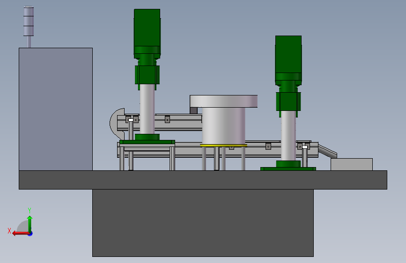Click the blue Z axis dot on the triad
406x263 pixels.
(x=30, y=234)
